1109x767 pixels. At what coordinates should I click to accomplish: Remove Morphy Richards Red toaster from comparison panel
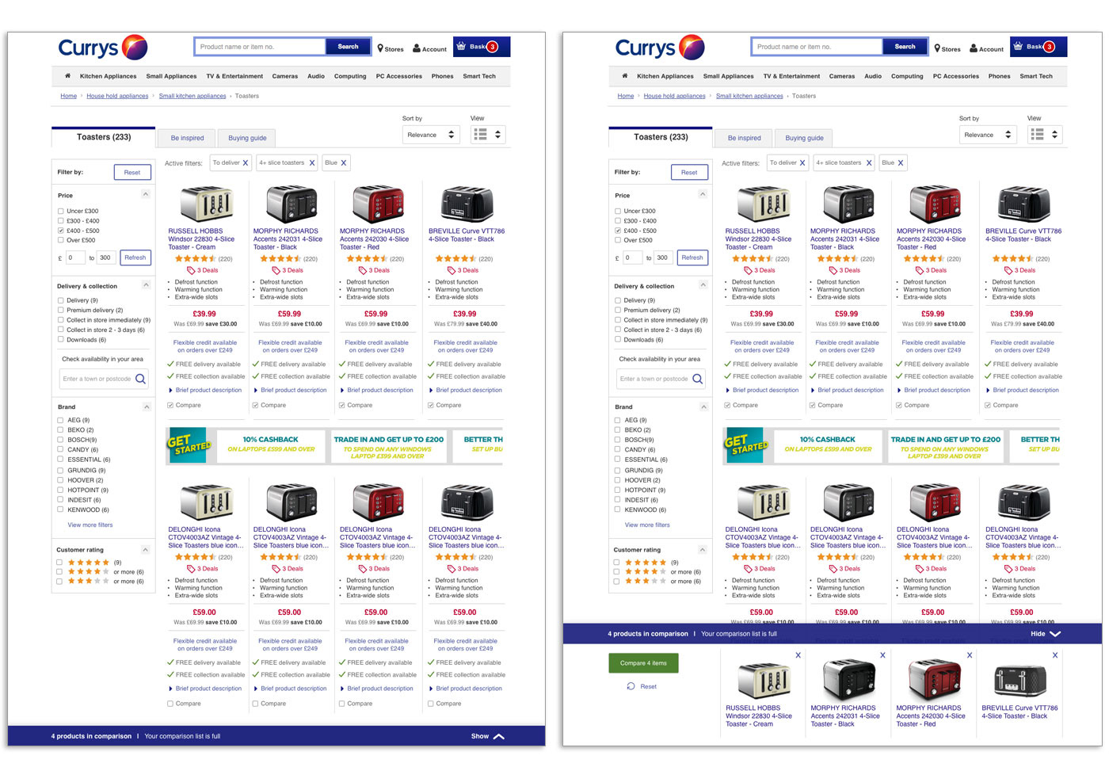coord(969,655)
